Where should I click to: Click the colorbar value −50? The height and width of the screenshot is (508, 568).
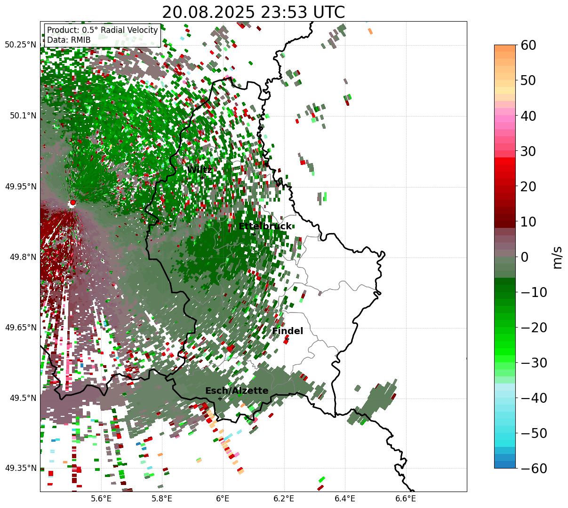click(533, 433)
